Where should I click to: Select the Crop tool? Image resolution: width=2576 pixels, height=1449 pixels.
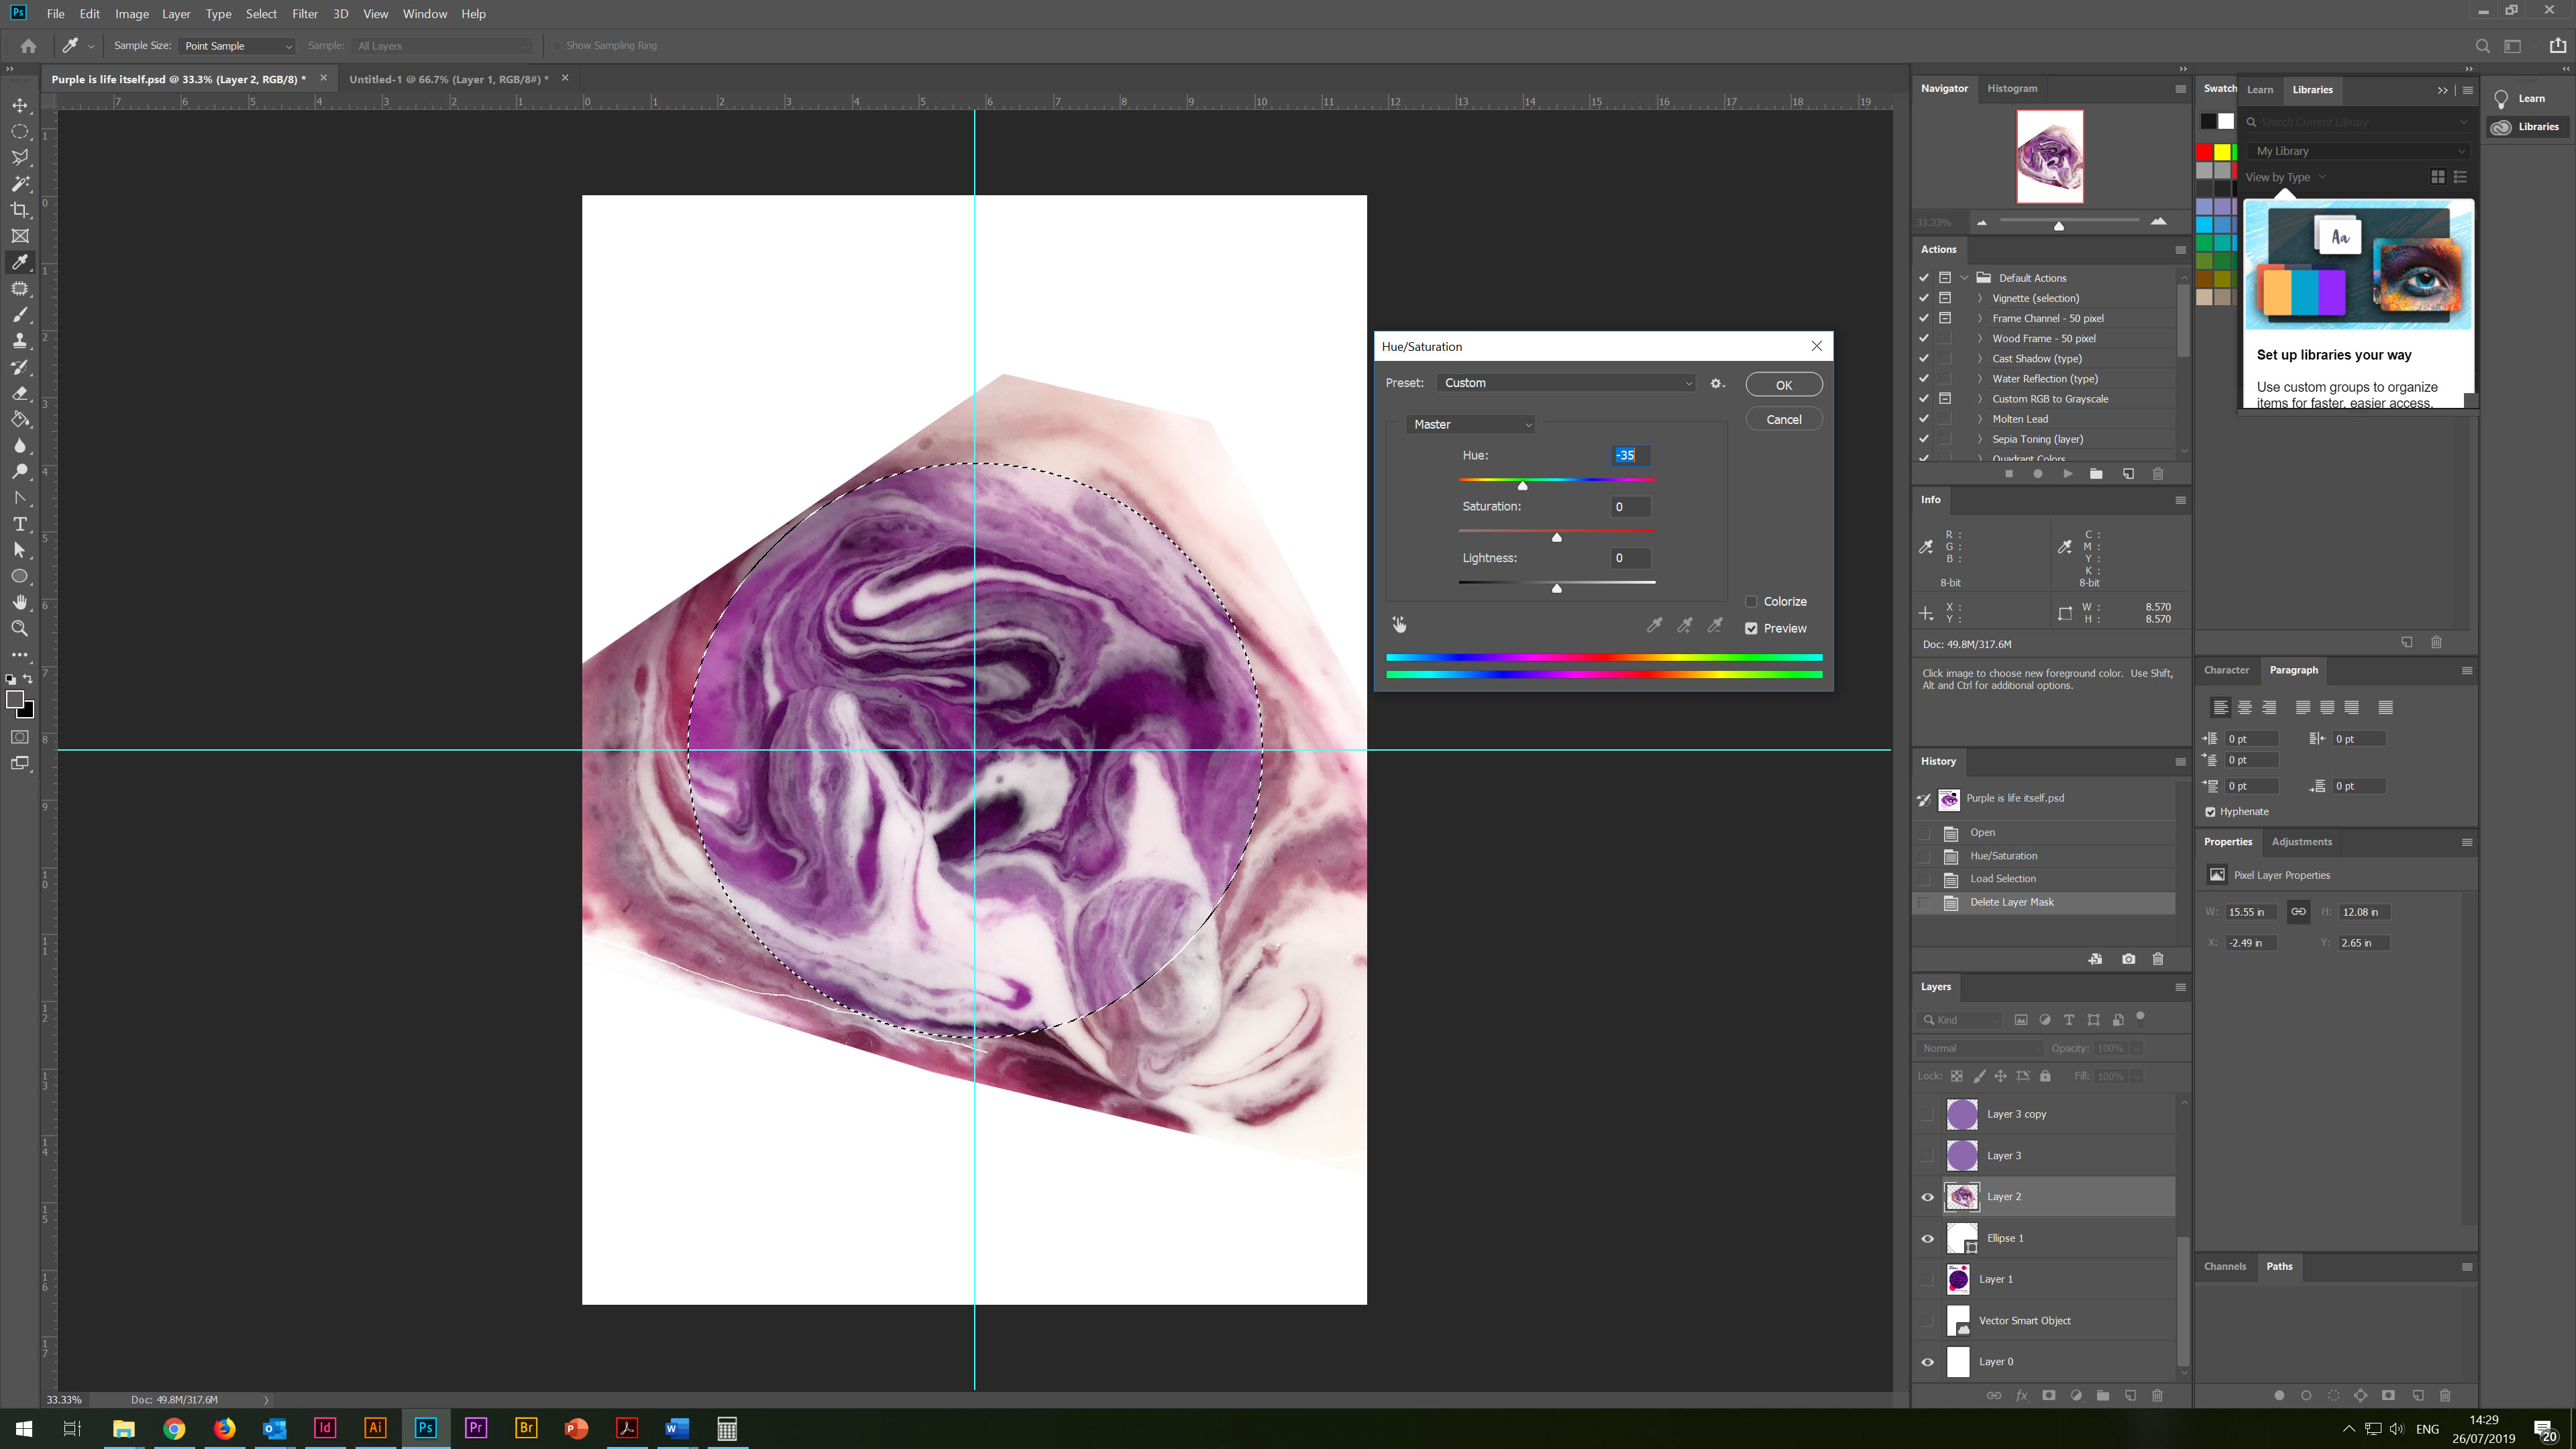20,210
